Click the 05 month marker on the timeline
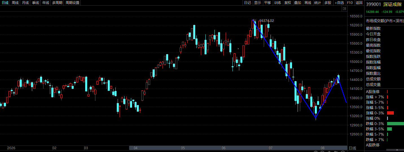 click(x=183, y=148)
